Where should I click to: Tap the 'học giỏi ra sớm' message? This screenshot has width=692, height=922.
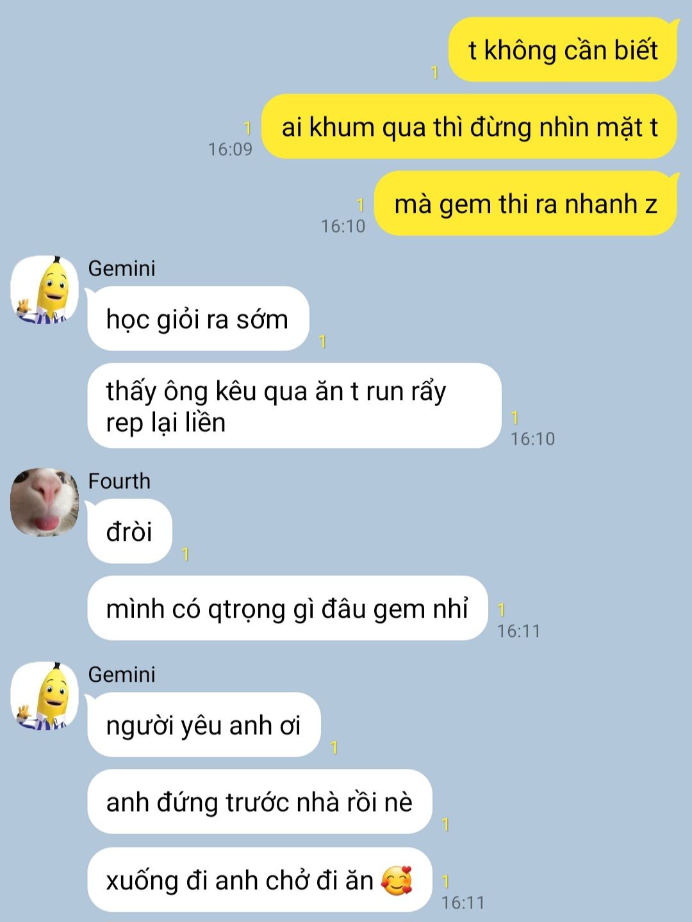click(198, 319)
